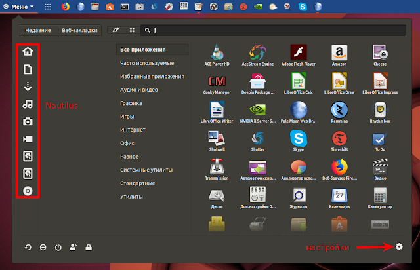This screenshot has width=420, height=270.
Task: Toggle the grid view button
Action: [x=132, y=30]
